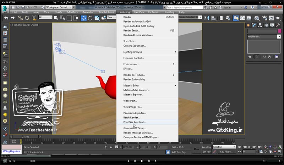Click the KMPlayer play button

click(x=142, y=161)
